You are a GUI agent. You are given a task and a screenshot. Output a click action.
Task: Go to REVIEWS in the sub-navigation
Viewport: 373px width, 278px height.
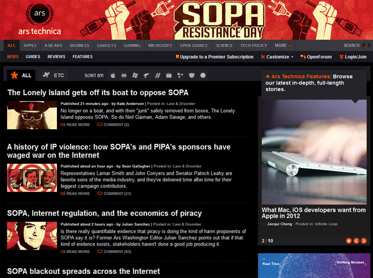[x=56, y=57]
